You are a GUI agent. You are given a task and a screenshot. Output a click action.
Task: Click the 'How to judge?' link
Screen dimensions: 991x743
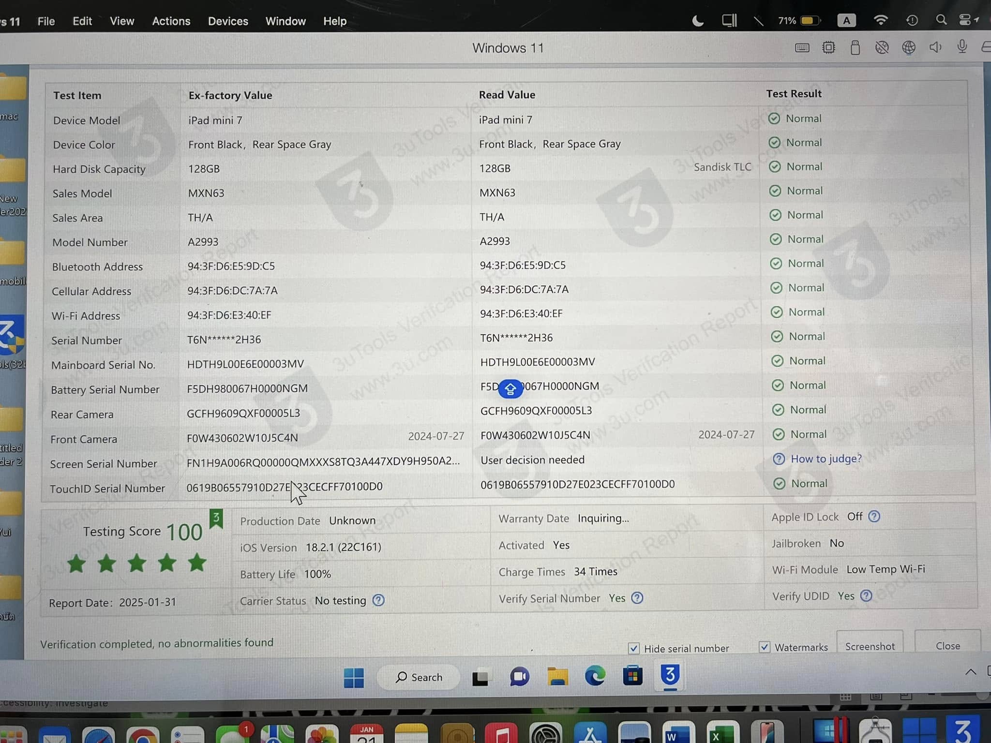click(826, 459)
